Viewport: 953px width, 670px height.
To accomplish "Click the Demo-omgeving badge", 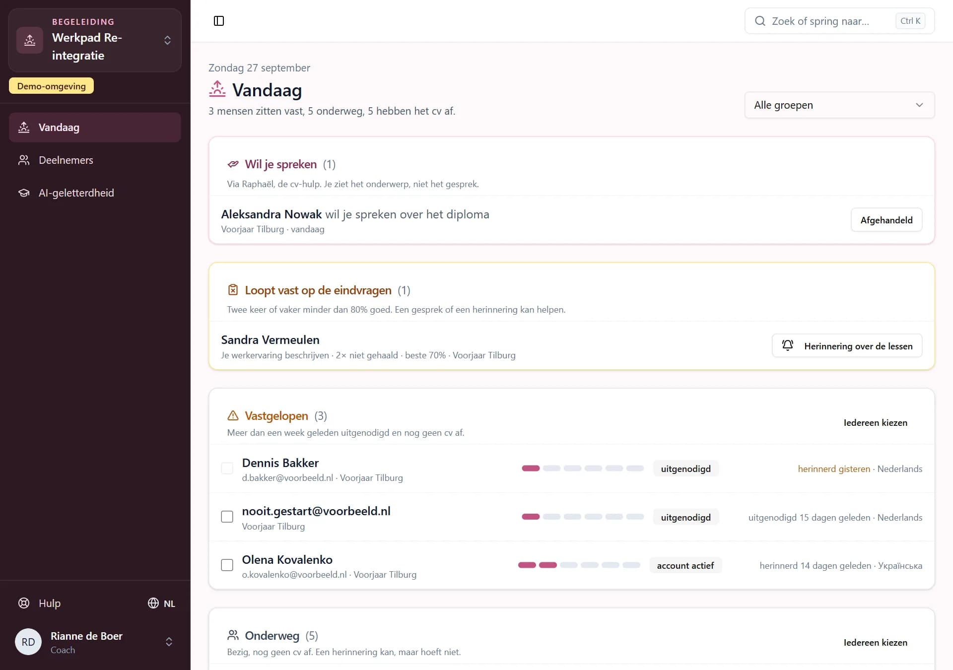I will pyautogui.click(x=51, y=86).
